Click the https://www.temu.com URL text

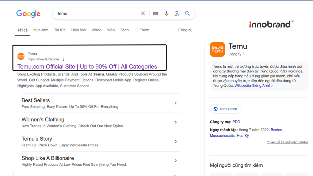click(43, 59)
